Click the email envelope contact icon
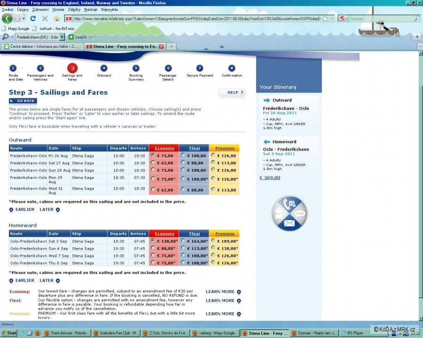This screenshot has height=338, width=423. (x=289, y=223)
